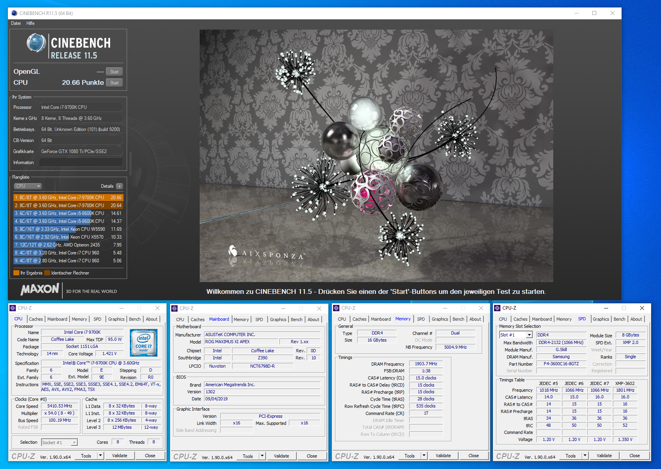Switch to Graphics tab in SPD CPU-Z window

[601, 319]
